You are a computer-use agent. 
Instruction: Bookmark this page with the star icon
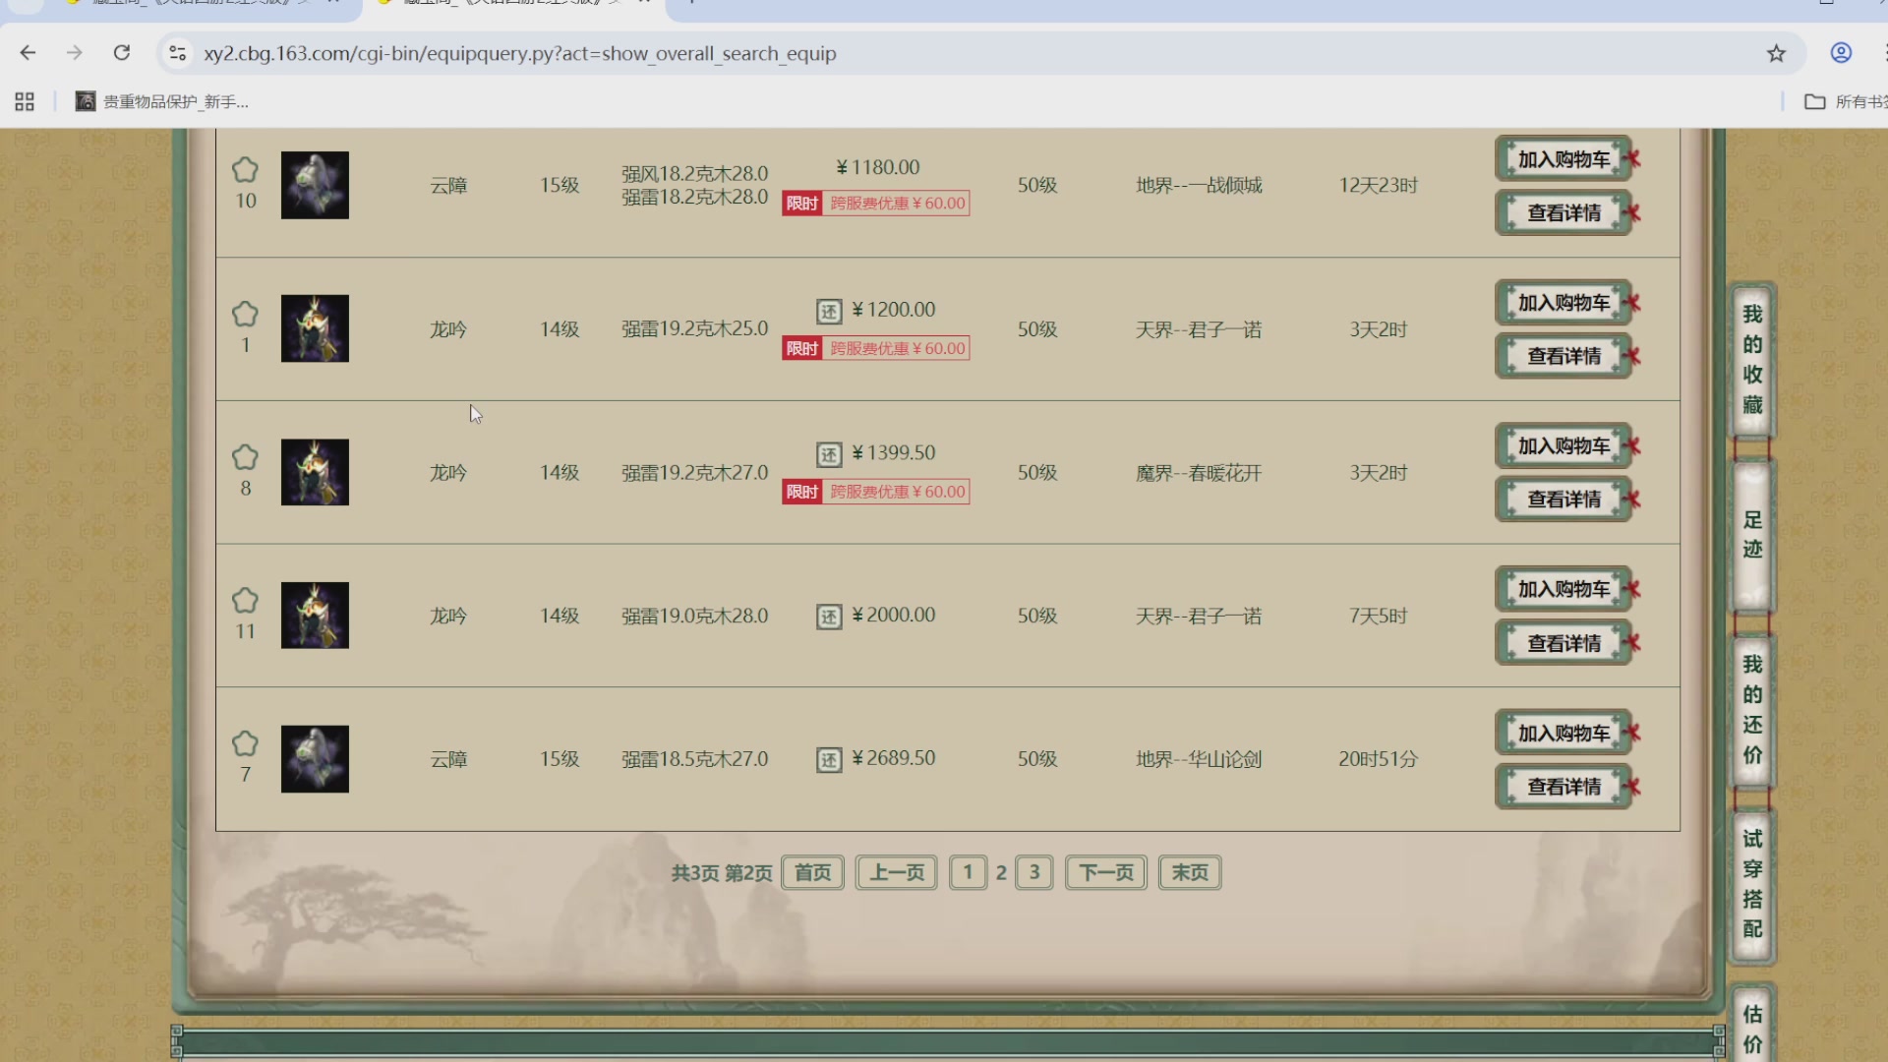point(1776,53)
